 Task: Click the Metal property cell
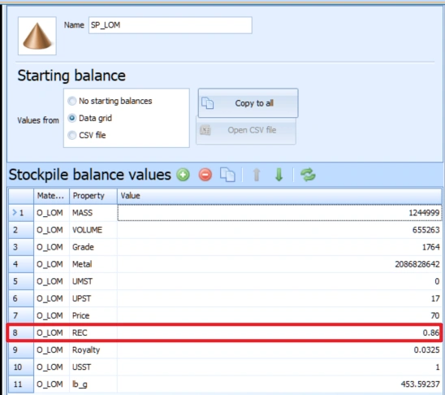coord(93,264)
